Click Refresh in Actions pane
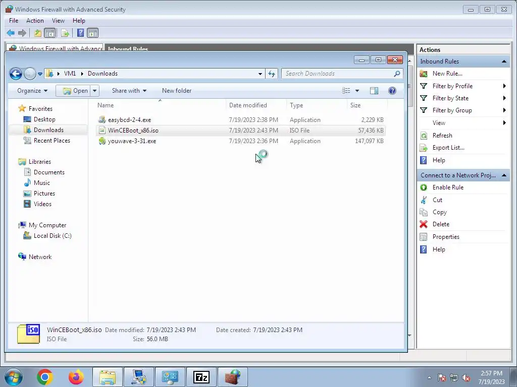 point(442,135)
